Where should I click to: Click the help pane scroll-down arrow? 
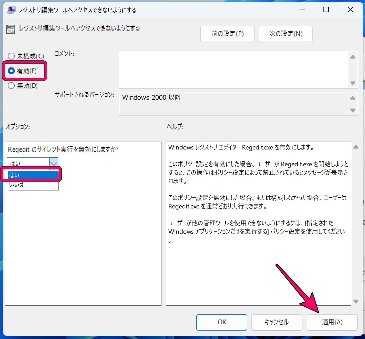coord(356,301)
